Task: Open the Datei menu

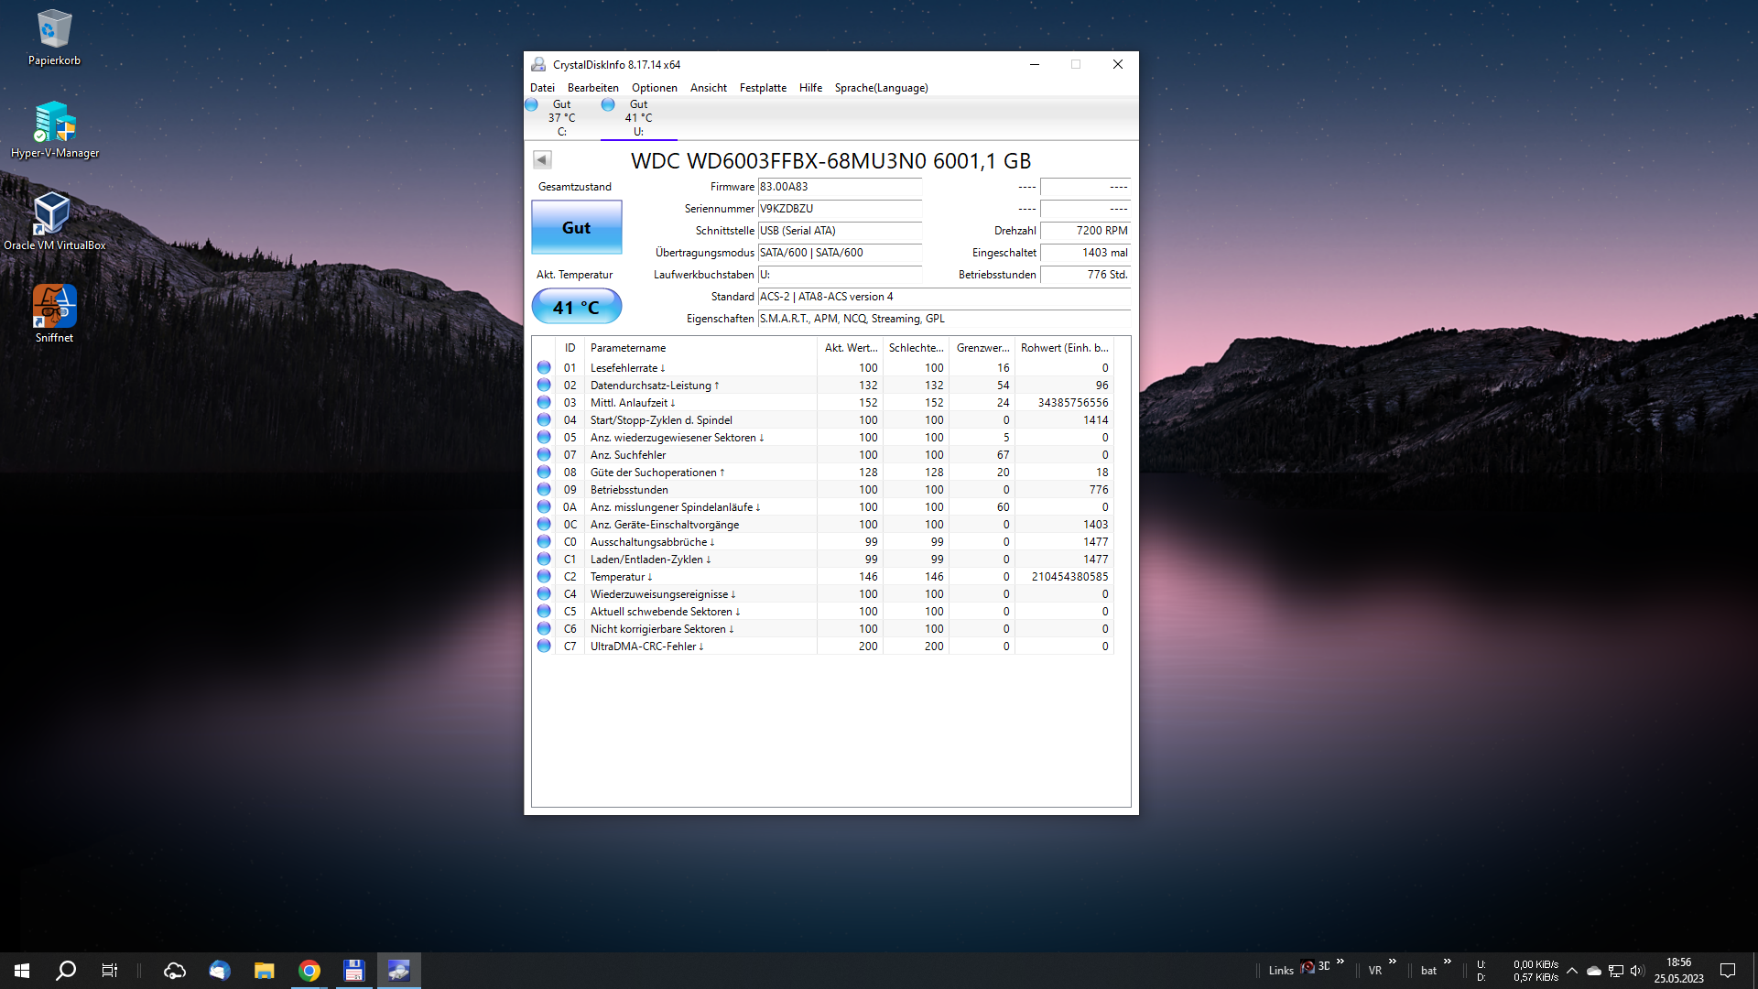Action: coord(542,88)
